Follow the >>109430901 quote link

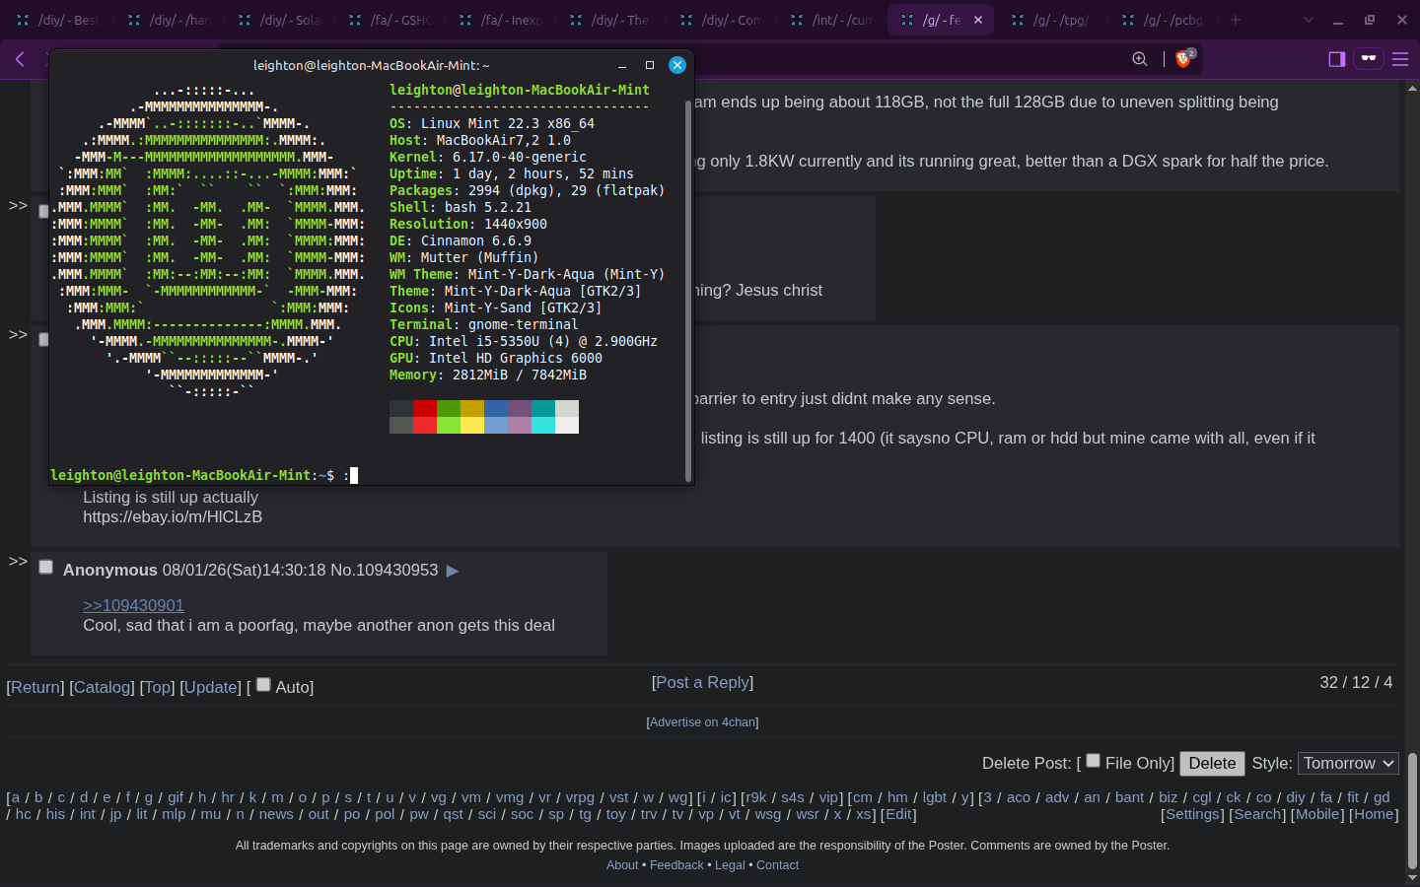pos(133,605)
